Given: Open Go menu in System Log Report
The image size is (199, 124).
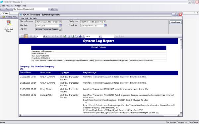Looking at the screenshot, I should 31,18.
